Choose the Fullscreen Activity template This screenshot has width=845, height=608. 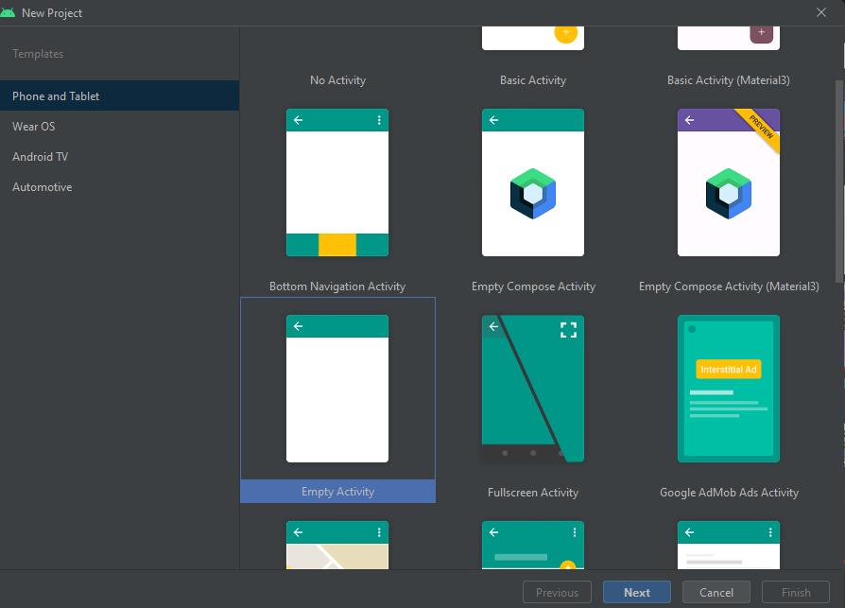click(x=532, y=389)
